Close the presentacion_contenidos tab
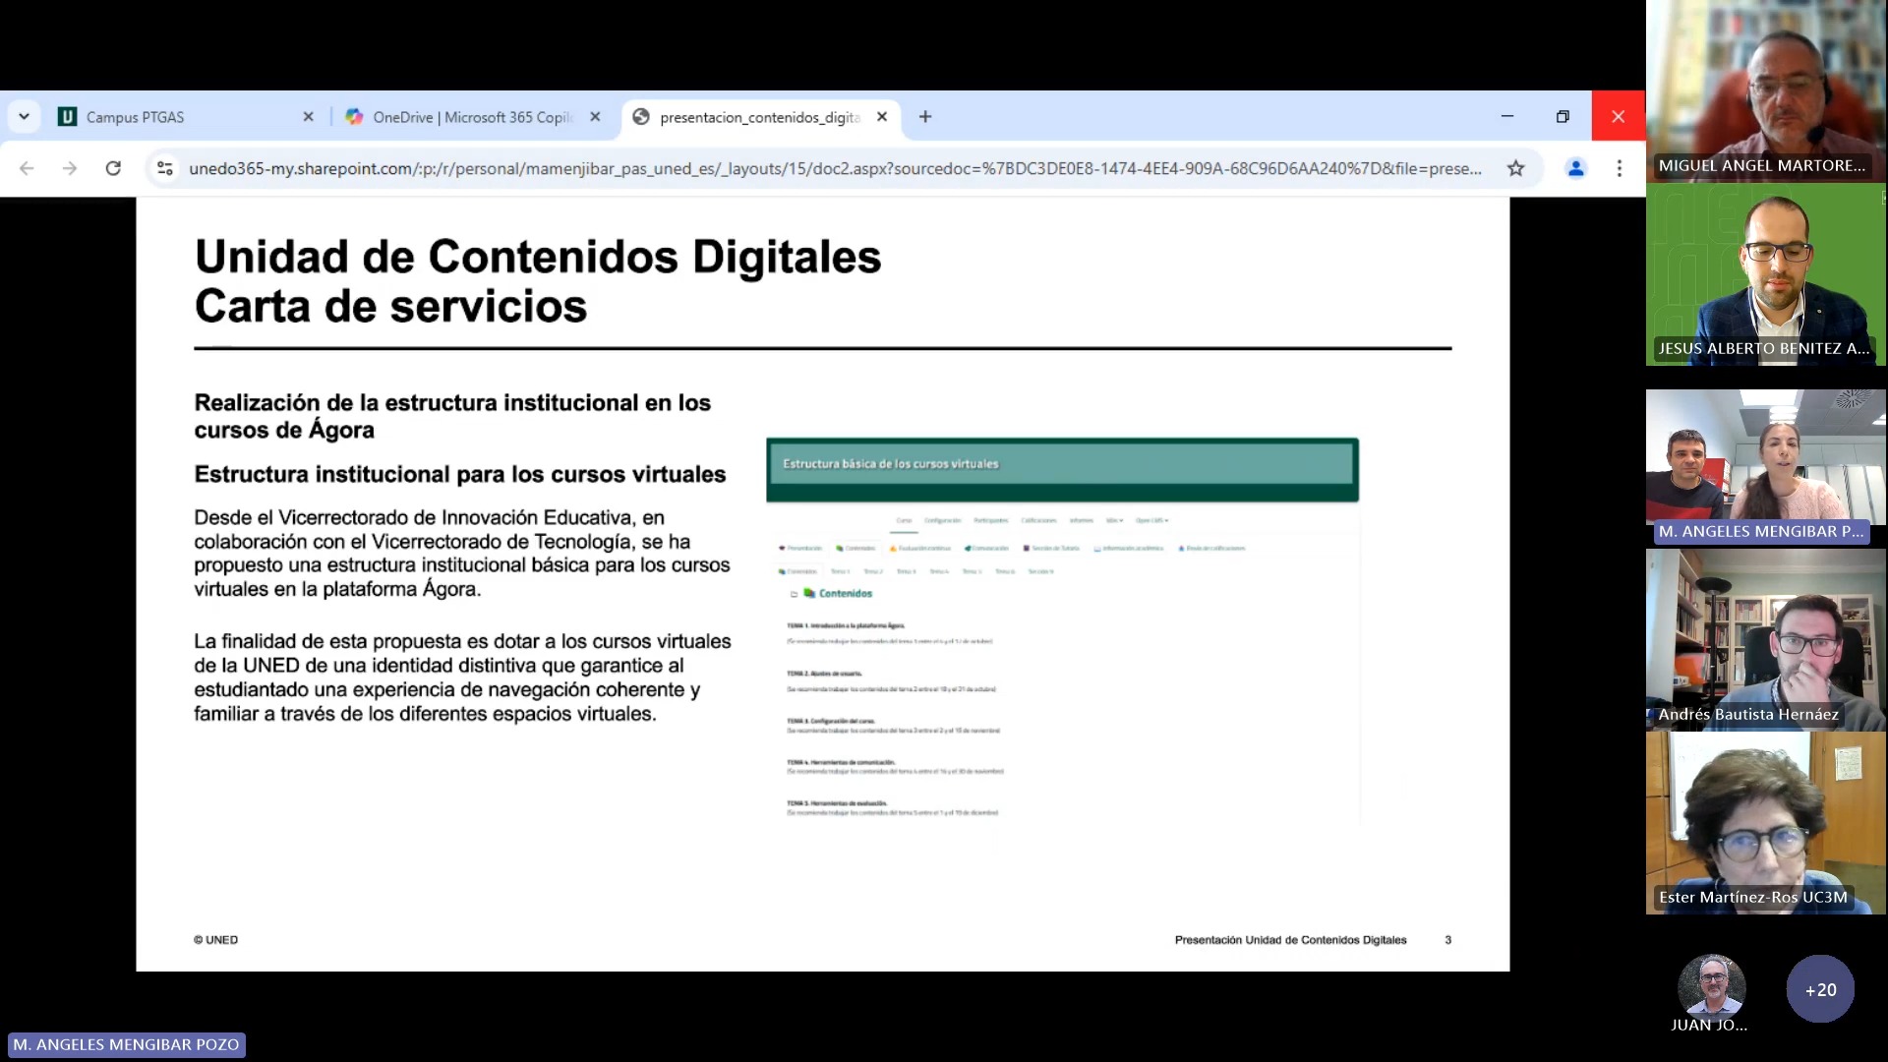Image resolution: width=1888 pixels, height=1062 pixels. click(x=882, y=117)
